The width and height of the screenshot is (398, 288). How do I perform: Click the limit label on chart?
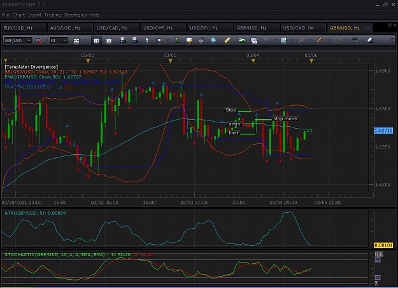(x=234, y=133)
